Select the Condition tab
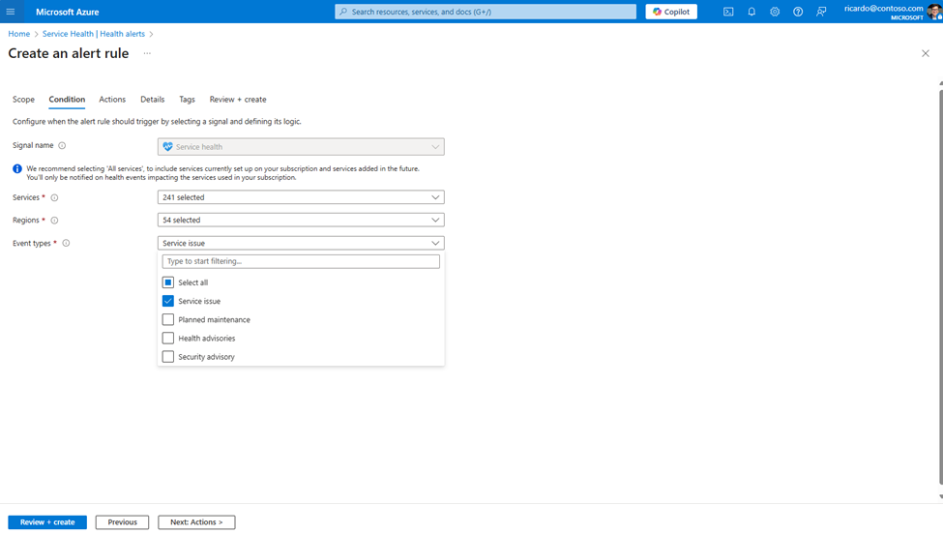This screenshot has width=943, height=534. click(67, 100)
